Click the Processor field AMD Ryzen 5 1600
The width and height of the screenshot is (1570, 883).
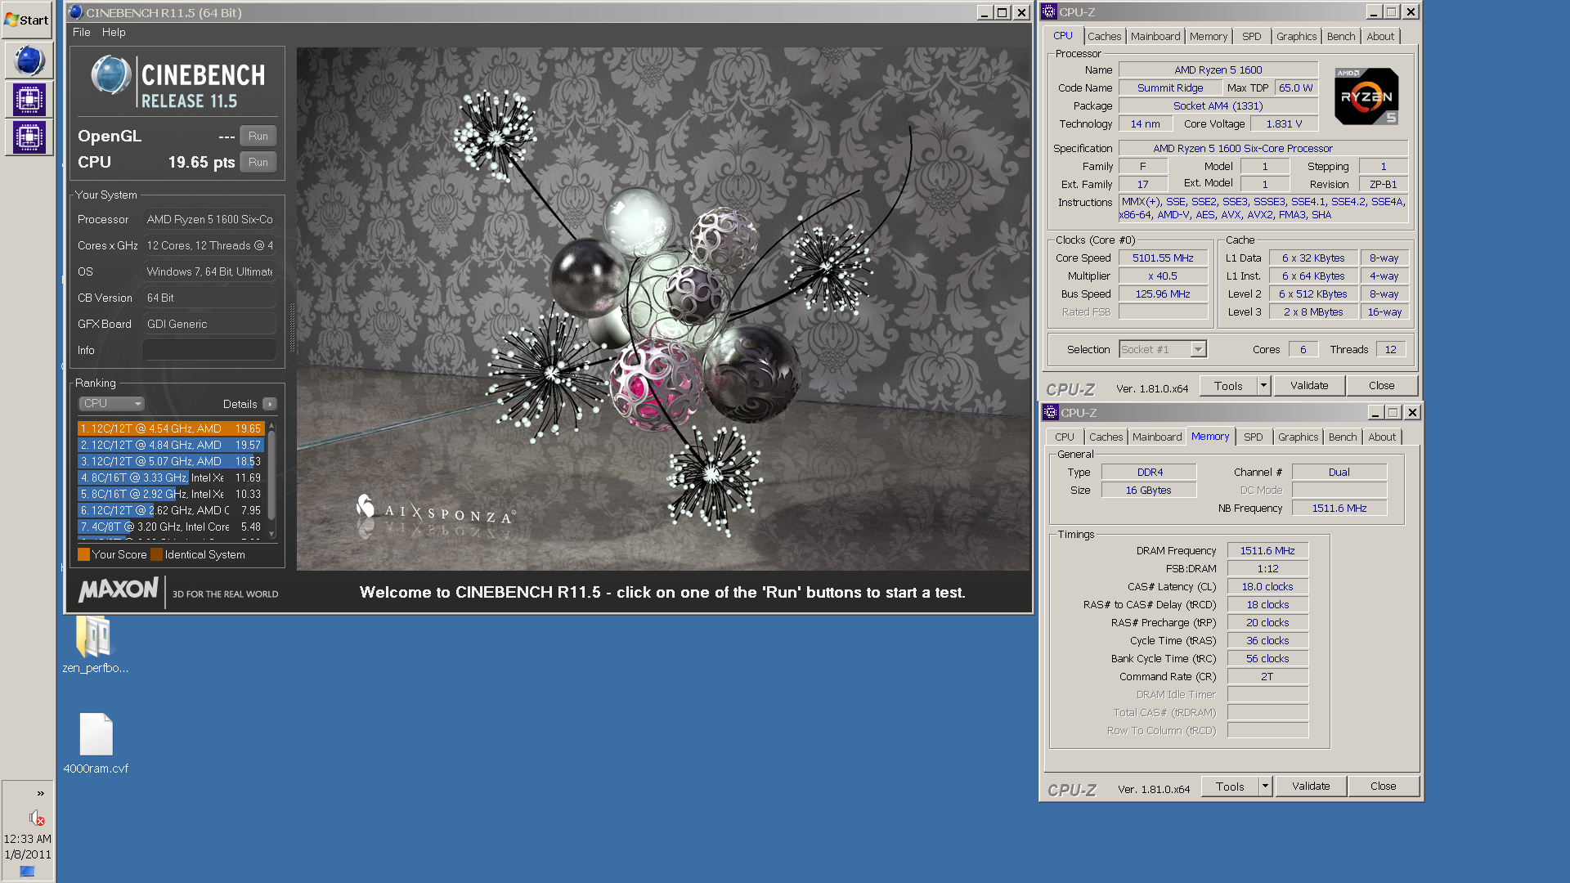point(209,220)
